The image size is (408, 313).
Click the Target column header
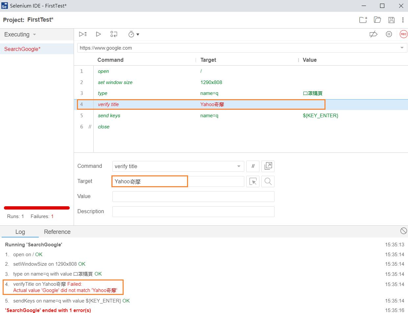[208, 60]
